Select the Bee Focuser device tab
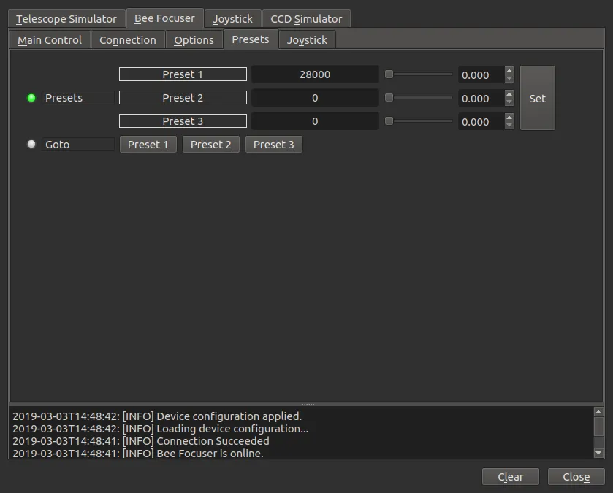613x493 pixels. tap(164, 18)
